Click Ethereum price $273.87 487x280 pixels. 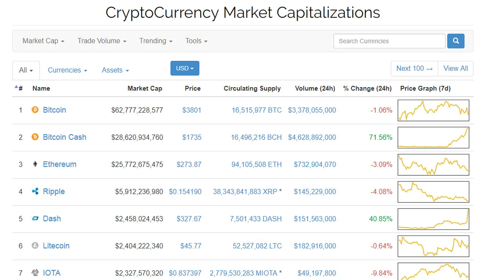click(189, 164)
